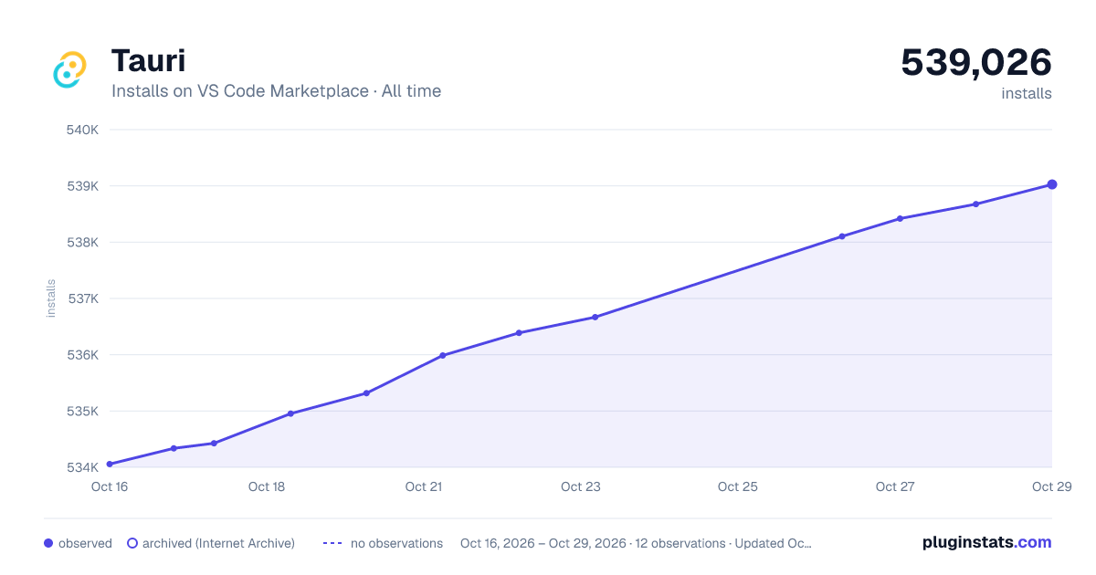Click the 'observed' legend label
The height and width of the screenshot is (575, 1096).
pos(85,543)
